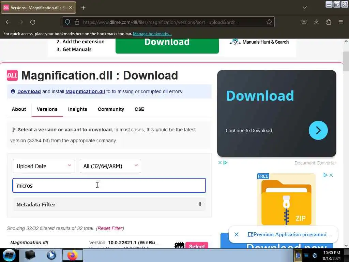The width and height of the screenshot is (349, 262).
Task: Open the browser downloads panel
Action: [x=316, y=22]
